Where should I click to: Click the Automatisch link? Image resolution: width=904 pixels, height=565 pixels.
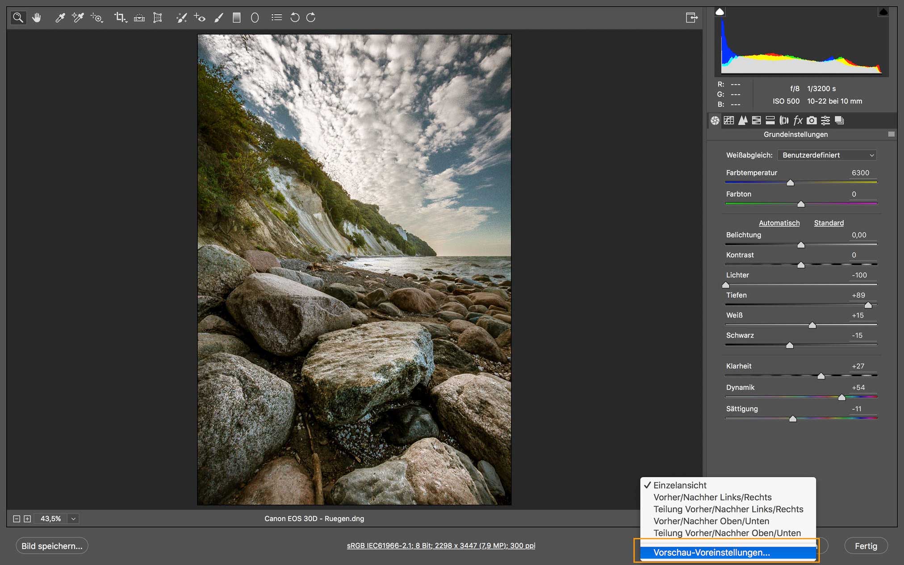(779, 223)
